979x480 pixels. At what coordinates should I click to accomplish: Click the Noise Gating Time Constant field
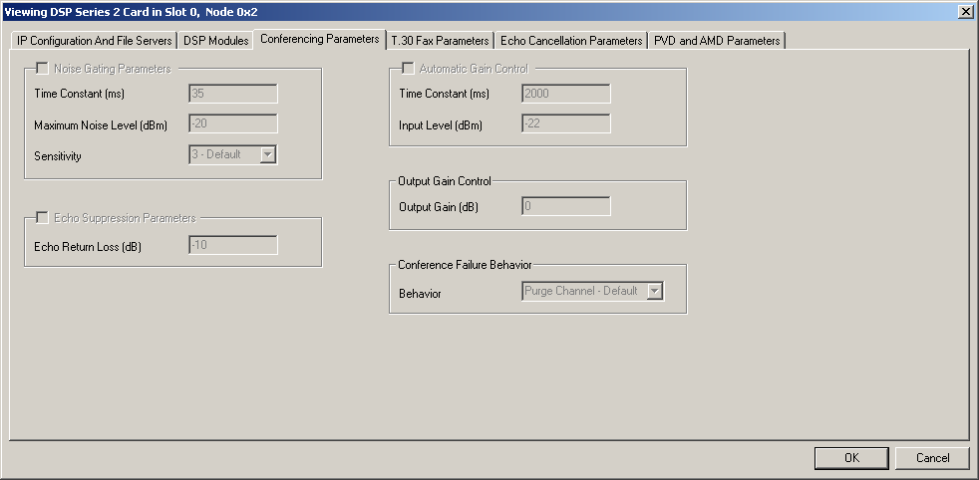point(232,94)
